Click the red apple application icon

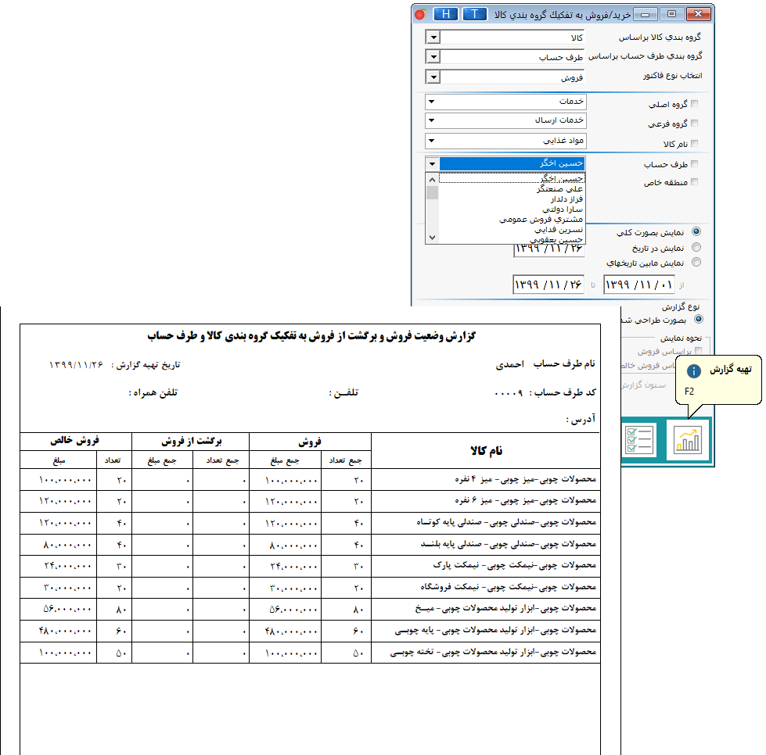click(419, 14)
